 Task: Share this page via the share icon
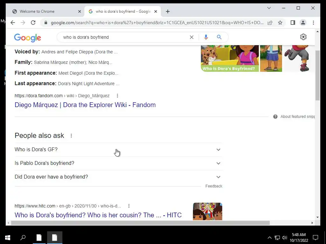[x=270, y=23]
